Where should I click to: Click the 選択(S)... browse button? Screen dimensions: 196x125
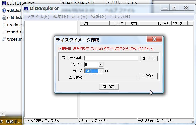click(149, 58)
